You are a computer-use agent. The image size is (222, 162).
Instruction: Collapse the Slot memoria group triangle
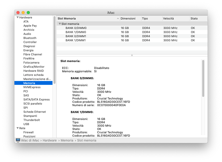[60, 24]
